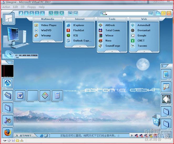
Task: Collapse the Tools panel with bottom arrow
Action: [112, 51]
